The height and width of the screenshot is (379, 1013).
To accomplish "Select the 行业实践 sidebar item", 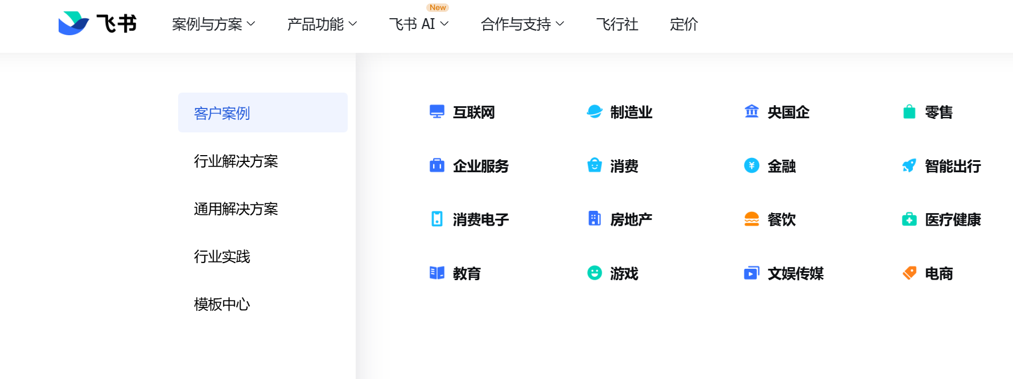I will click(222, 256).
